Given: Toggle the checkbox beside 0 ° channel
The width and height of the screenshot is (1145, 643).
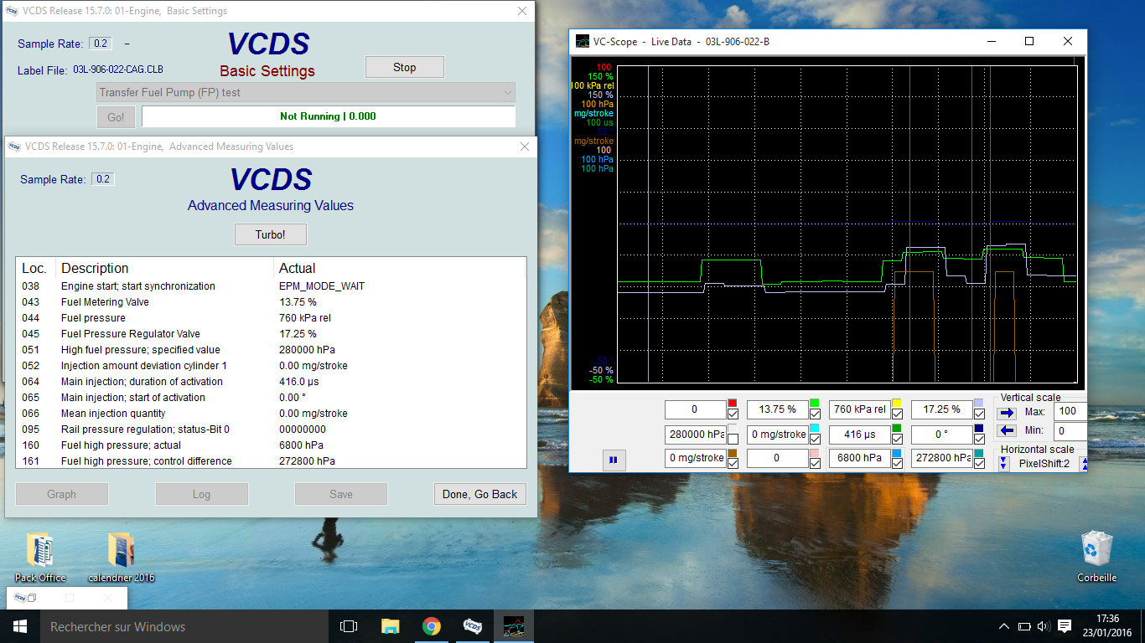Looking at the screenshot, I should click(979, 439).
